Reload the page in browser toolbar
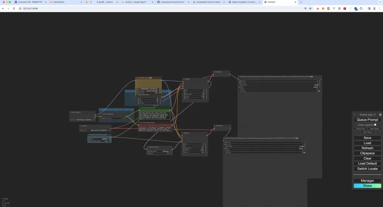The width and height of the screenshot is (383, 207). tap(14, 8)
